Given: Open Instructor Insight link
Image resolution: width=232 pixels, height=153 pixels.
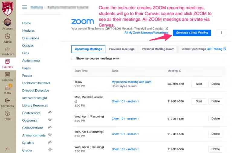Looking at the screenshot, I should pyautogui.click(x=34, y=98).
